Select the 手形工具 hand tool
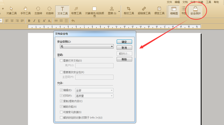The image size is (224, 125). point(26,11)
